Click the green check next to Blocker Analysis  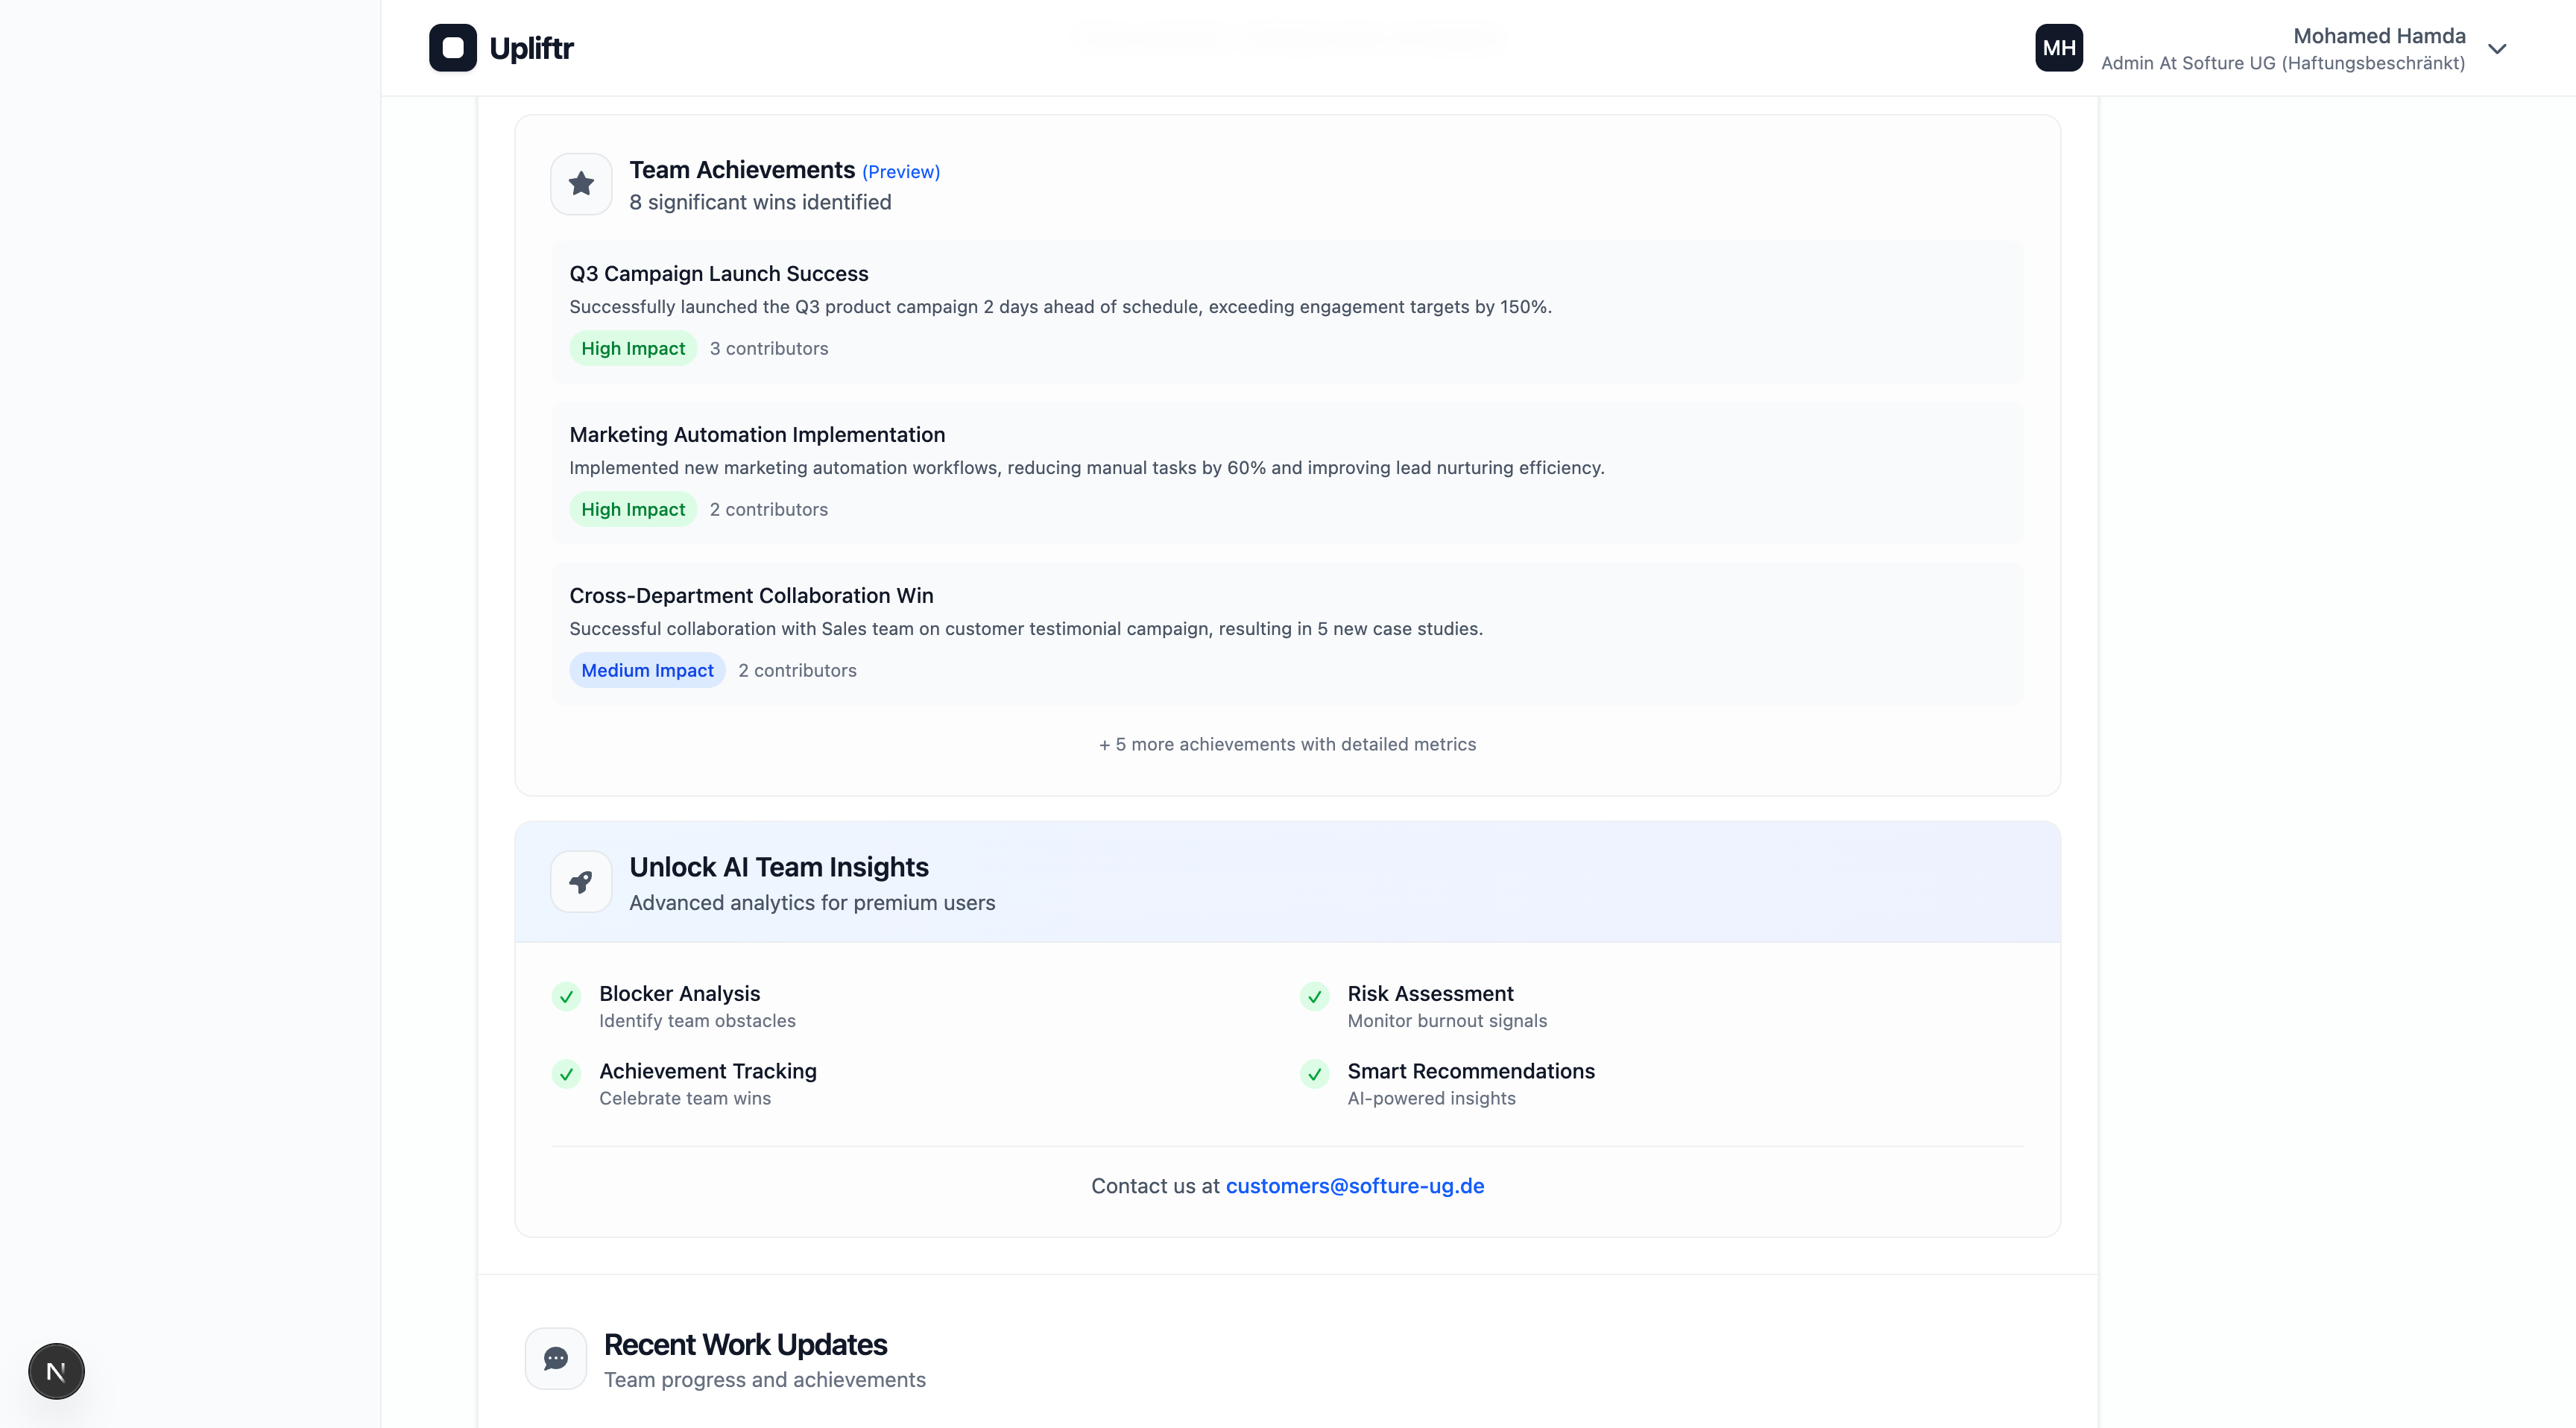[566, 997]
